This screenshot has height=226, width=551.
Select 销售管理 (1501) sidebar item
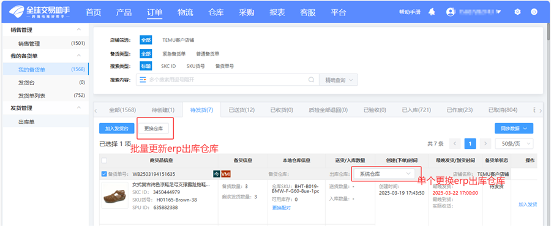click(x=46, y=43)
